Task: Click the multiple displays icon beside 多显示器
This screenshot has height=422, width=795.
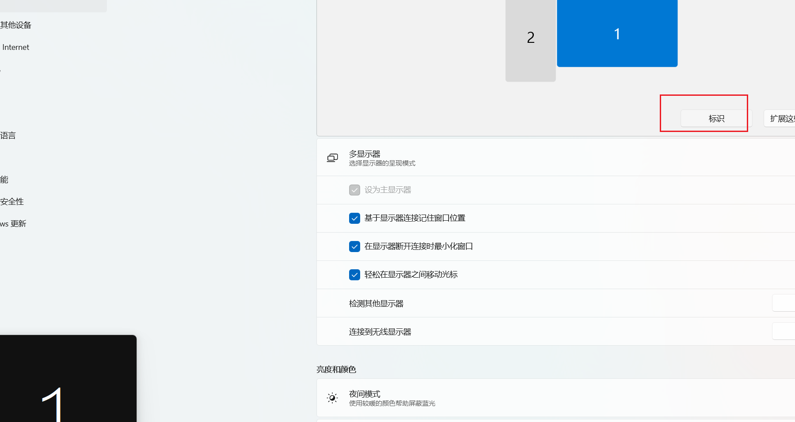Action: (x=332, y=158)
